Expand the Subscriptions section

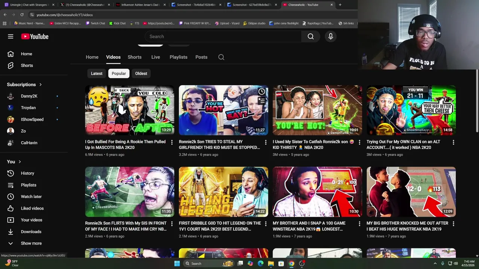(x=24, y=84)
